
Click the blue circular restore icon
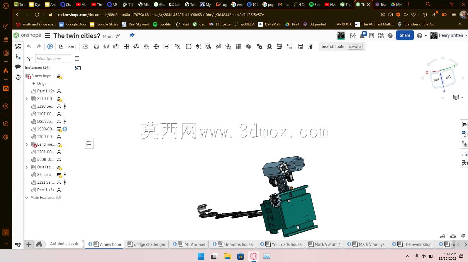tap(50, 46)
